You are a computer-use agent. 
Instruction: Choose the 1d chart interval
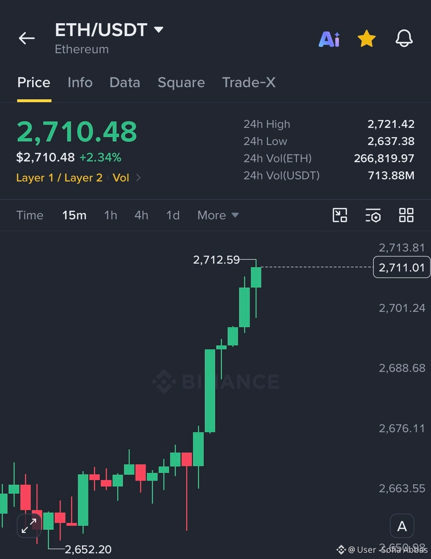tap(173, 215)
